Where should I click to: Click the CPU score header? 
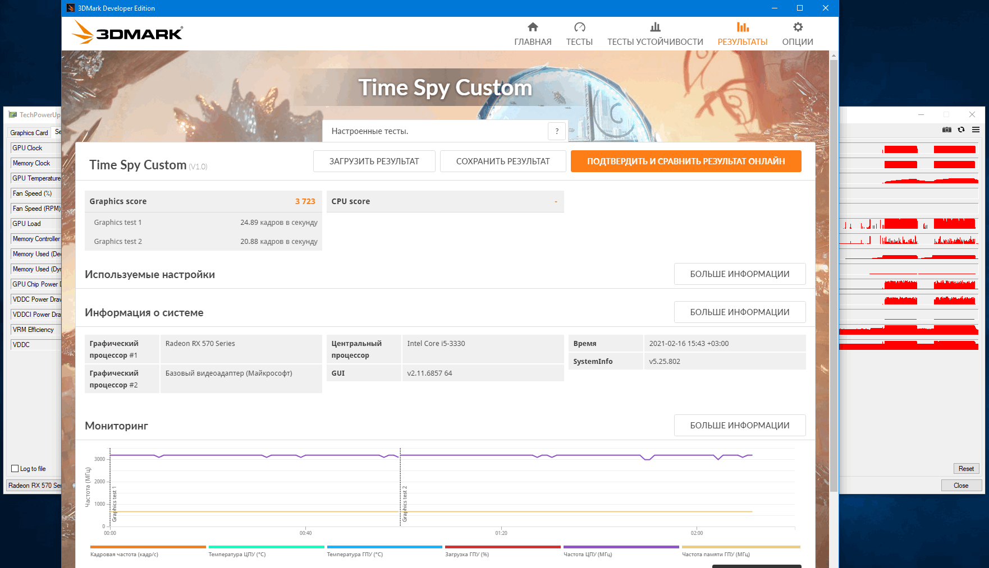click(x=445, y=201)
